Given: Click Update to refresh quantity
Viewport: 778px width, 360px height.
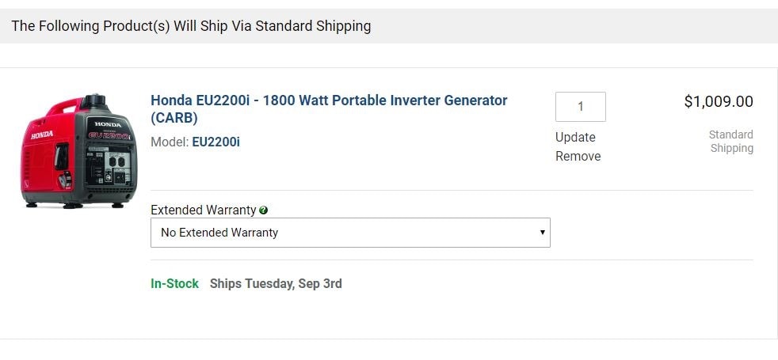Looking at the screenshot, I should coord(575,137).
